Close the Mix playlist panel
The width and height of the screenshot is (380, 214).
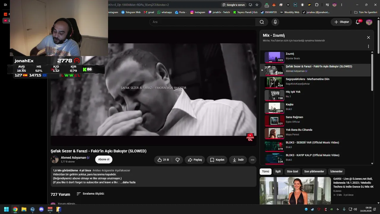368,37
